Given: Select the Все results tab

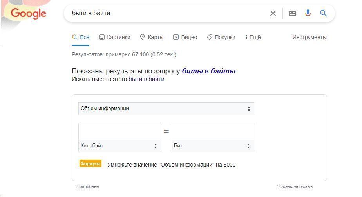Looking at the screenshot, I should [x=81, y=37].
